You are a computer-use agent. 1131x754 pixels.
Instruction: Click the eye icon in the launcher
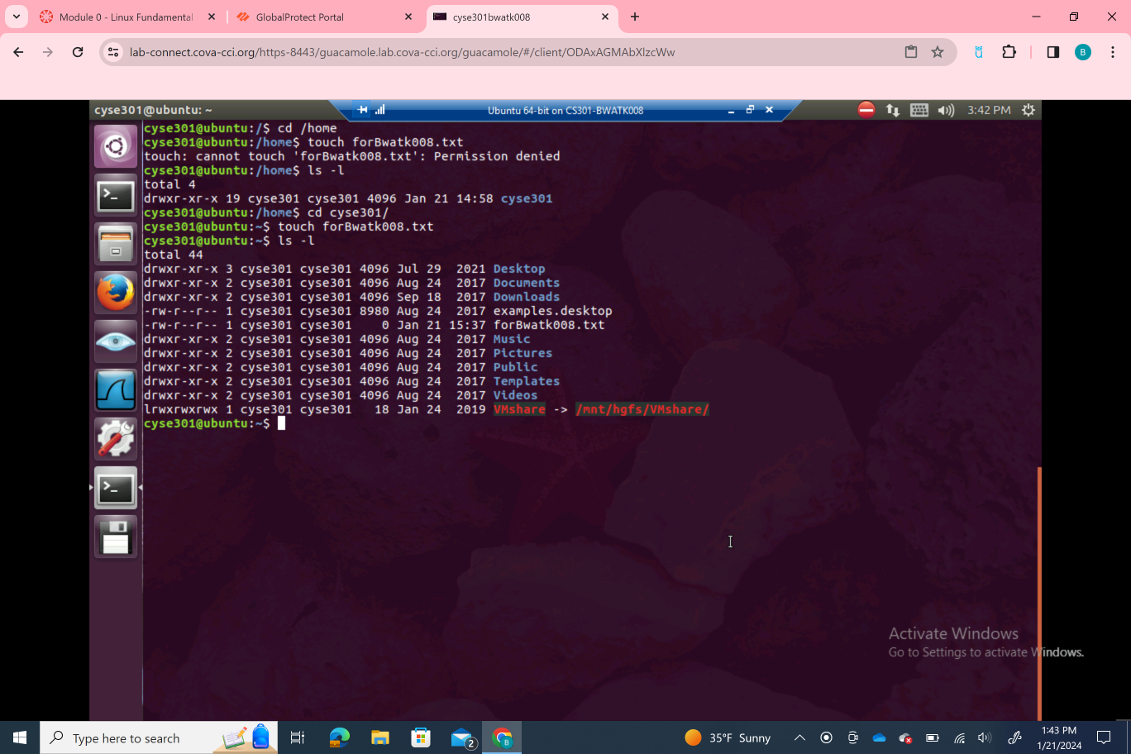pyautogui.click(x=116, y=341)
